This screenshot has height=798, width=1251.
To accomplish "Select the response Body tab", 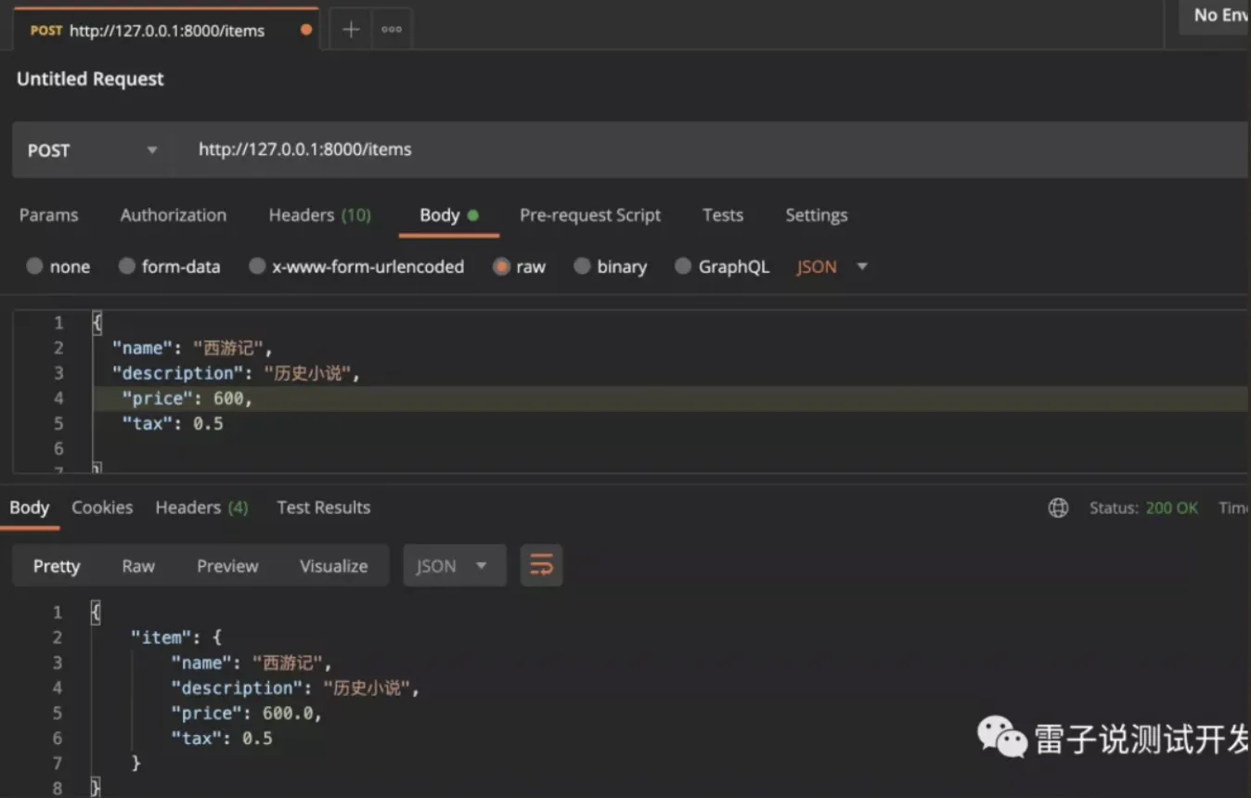I will 30,508.
